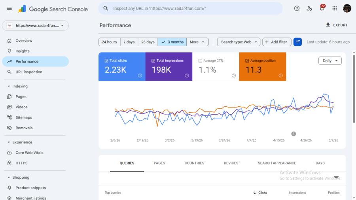Uncheck the Total impressions checkbox
This screenshot has height=200, width=356.
[x=153, y=61]
